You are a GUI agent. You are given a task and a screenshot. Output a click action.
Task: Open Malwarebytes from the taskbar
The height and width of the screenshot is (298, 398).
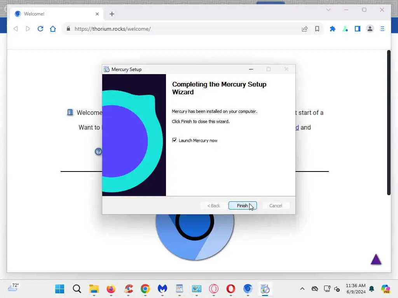tap(162, 289)
